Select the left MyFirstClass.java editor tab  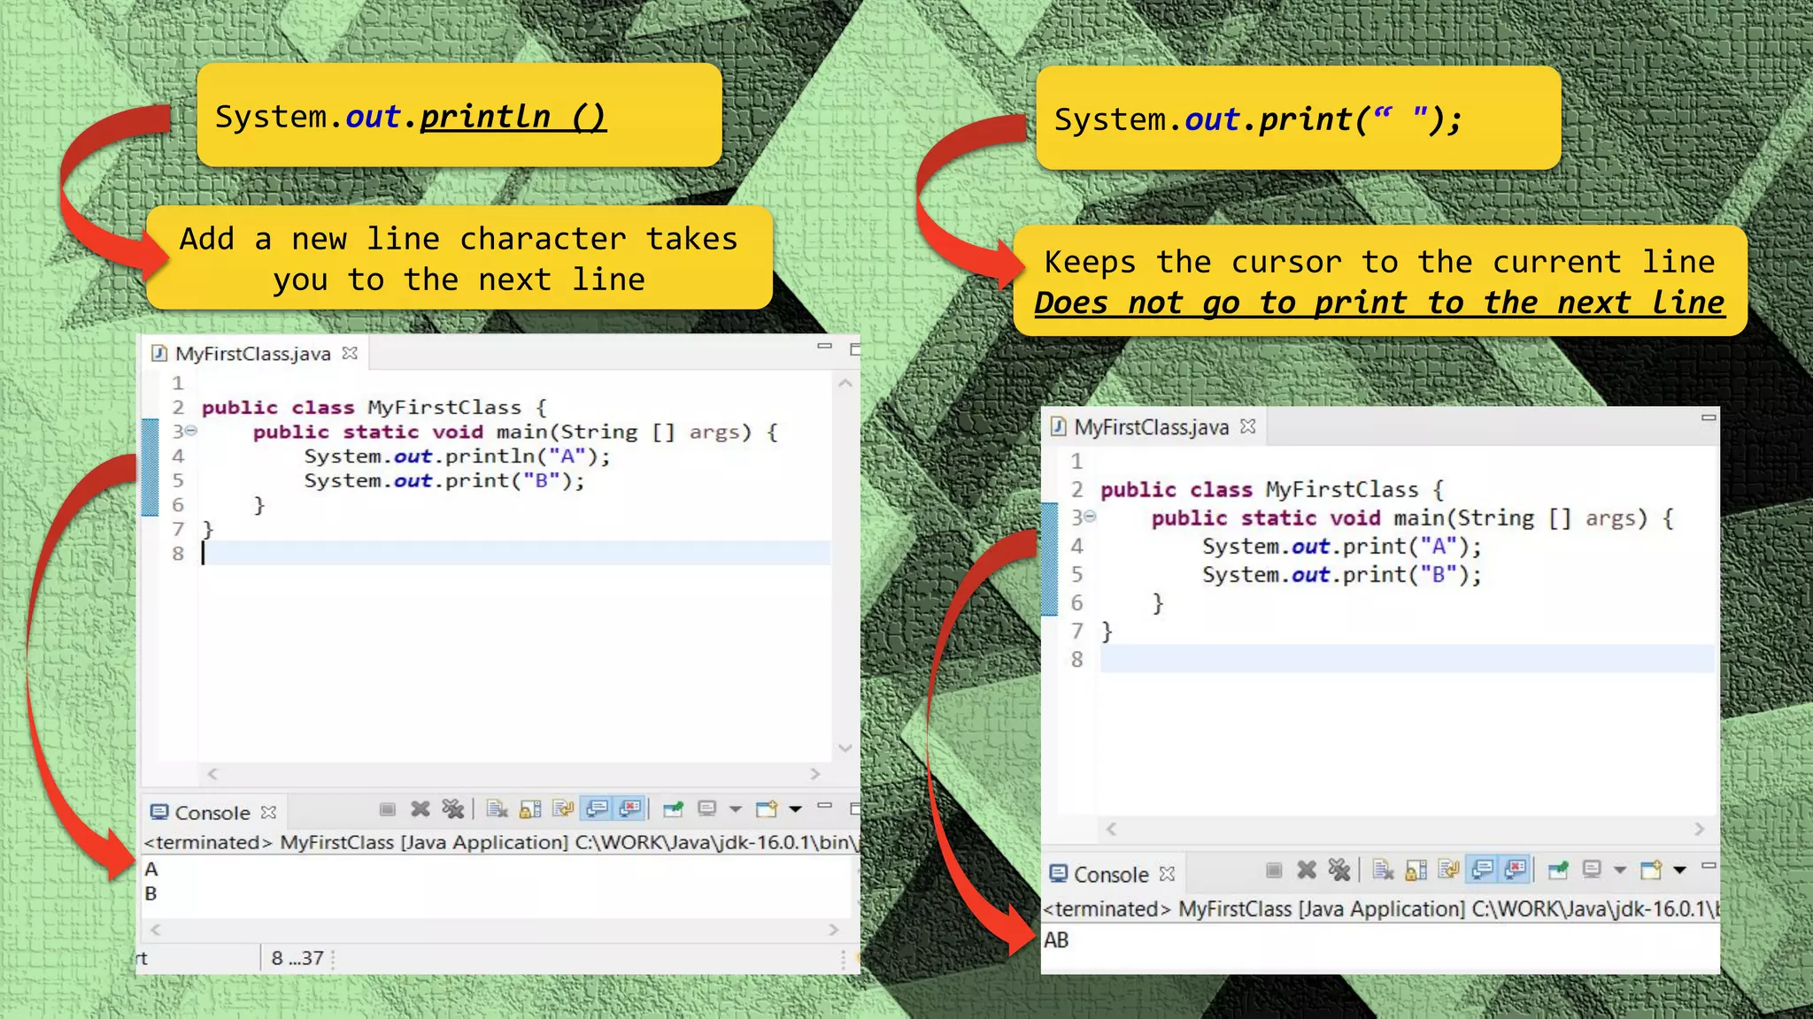coord(252,354)
